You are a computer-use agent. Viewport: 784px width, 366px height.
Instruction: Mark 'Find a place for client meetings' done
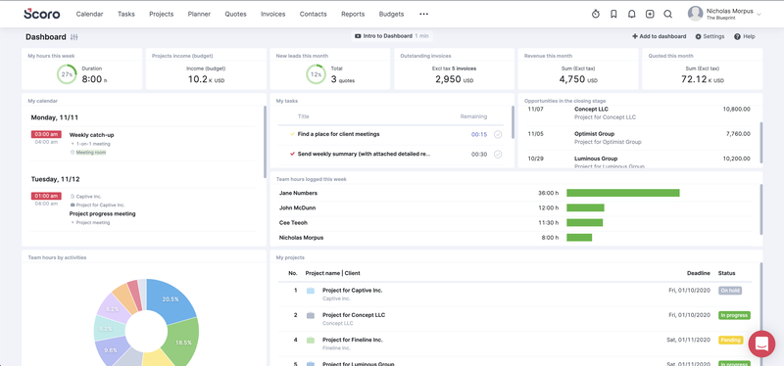[x=498, y=134]
